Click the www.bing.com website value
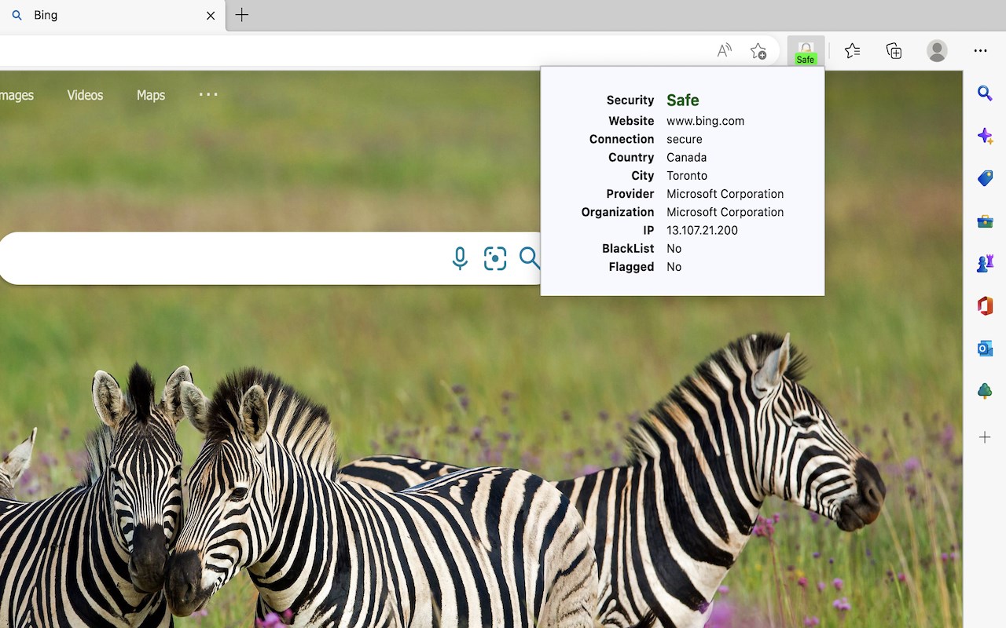 point(705,121)
